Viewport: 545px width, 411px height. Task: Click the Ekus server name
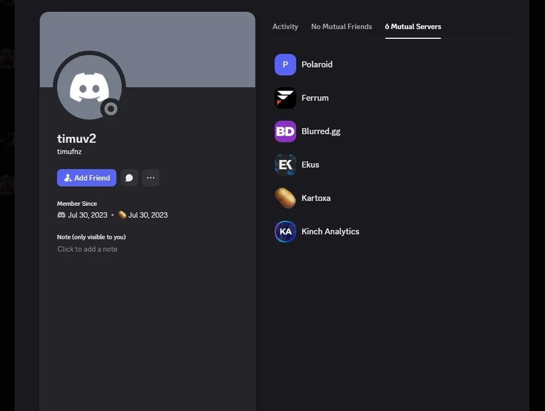tap(310, 165)
